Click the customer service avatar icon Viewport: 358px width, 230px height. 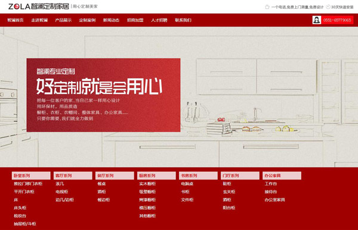pyautogui.click(x=317, y=20)
